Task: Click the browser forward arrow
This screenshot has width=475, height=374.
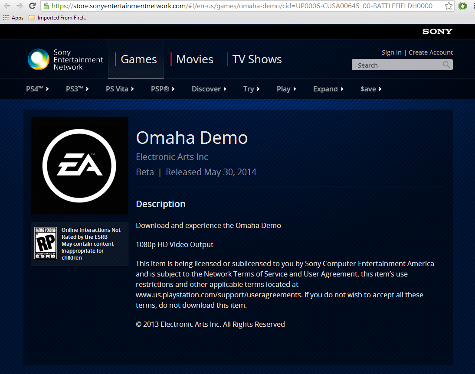Action: point(20,6)
